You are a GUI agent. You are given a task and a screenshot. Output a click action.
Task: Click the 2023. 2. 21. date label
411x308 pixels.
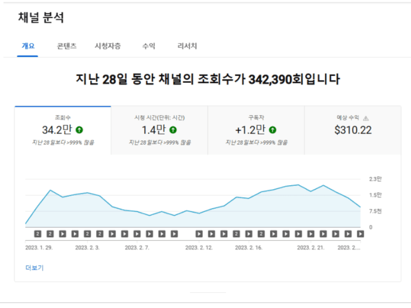click(311, 248)
